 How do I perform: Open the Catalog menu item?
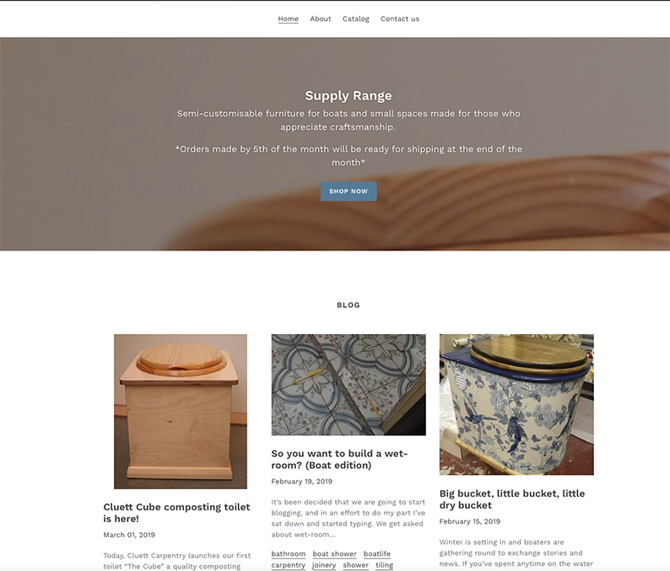[355, 19]
